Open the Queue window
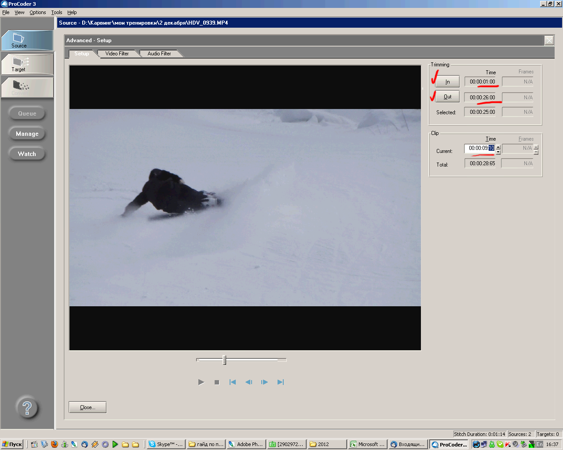The image size is (563, 450). 27,113
